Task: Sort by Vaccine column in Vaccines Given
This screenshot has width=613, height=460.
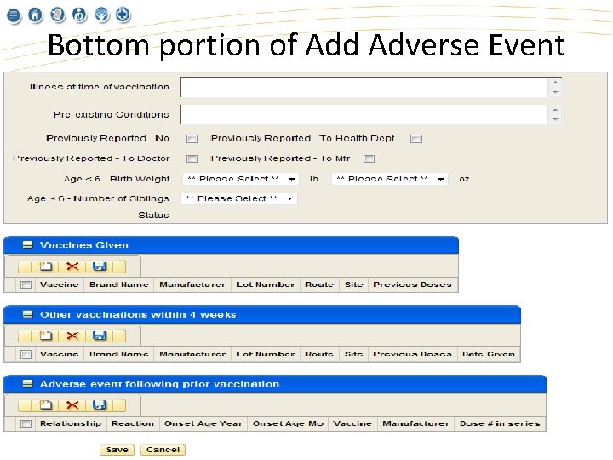Action: (x=60, y=285)
